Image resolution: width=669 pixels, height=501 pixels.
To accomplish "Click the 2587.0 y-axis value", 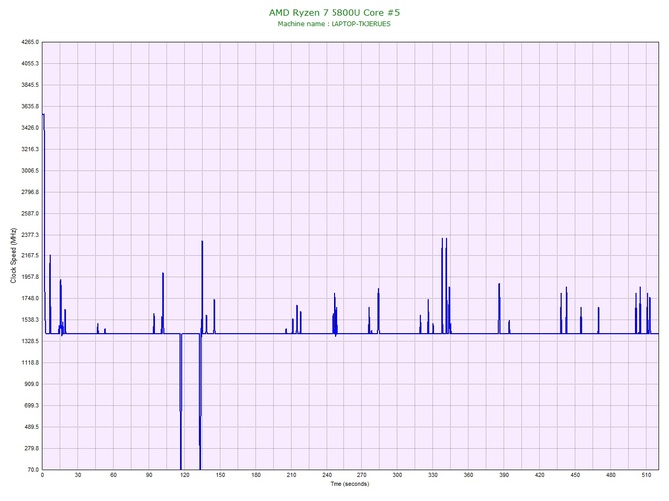I will (x=30, y=214).
